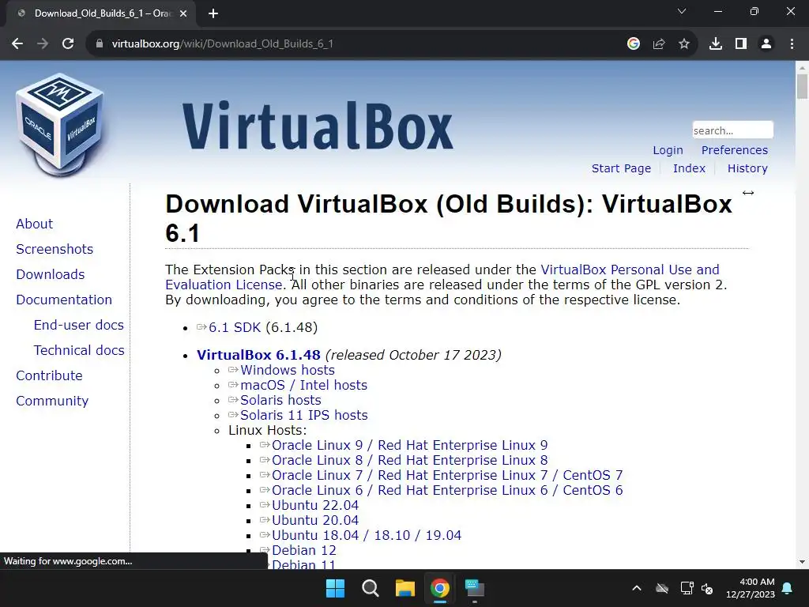Open Chrome downloads icon
Image resolution: width=809 pixels, height=607 pixels.
pos(716,44)
